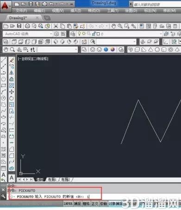Switch to the 布局1 layout tab
181x210 pixels.
tap(52, 179)
